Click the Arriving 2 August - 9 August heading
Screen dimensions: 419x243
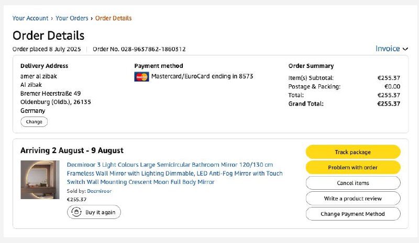click(x=72, y=151)
